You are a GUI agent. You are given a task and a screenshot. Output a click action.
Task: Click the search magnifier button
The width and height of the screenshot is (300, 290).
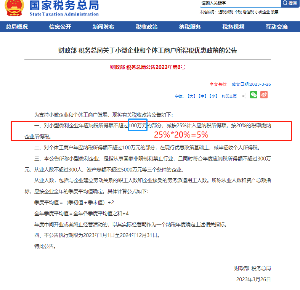pos(290,3)
